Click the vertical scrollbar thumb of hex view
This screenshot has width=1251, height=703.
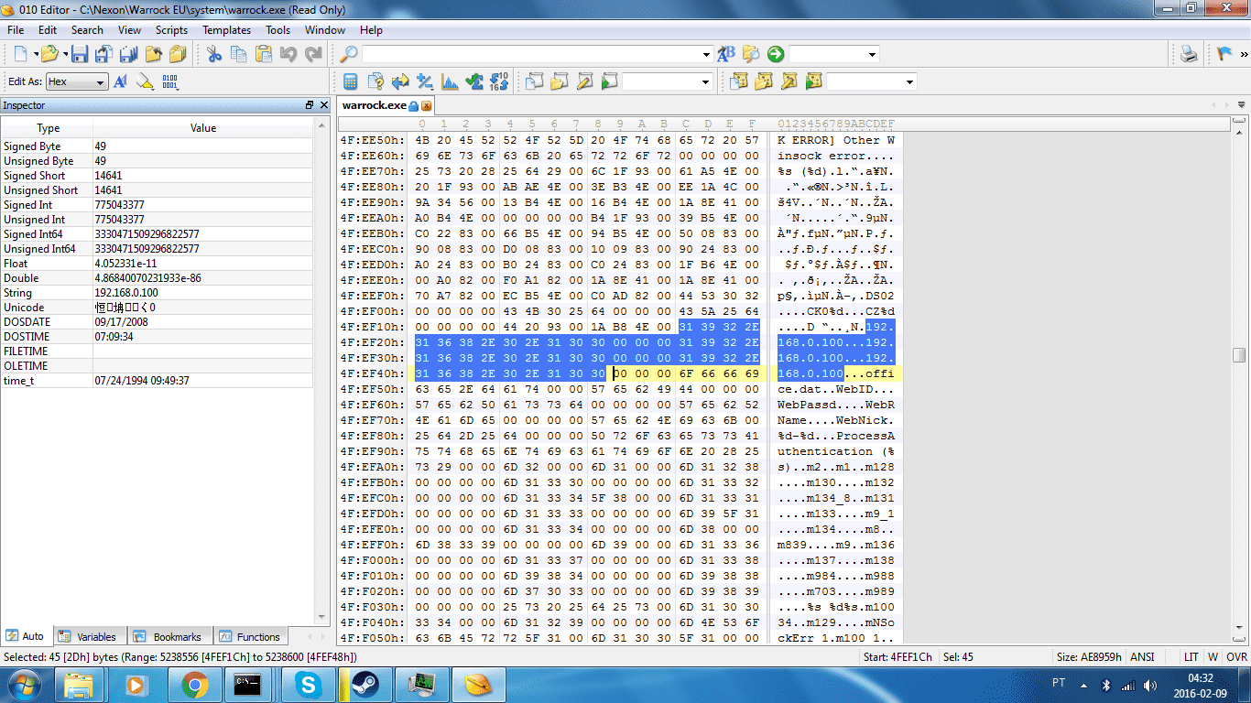1239,355
